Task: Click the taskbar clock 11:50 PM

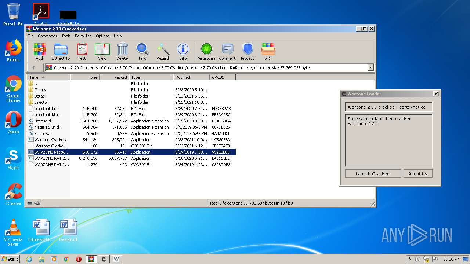Action: pos(451,259)
